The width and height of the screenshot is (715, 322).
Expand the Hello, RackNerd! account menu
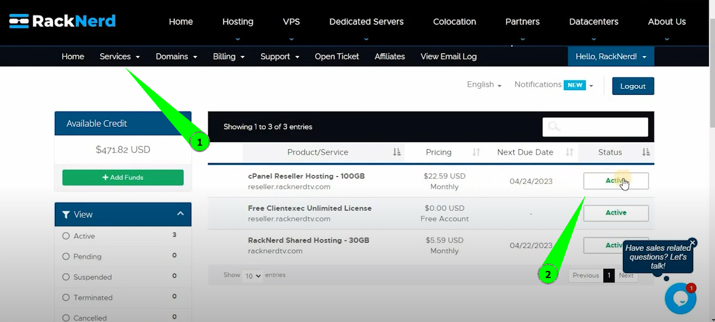[611, 57]
